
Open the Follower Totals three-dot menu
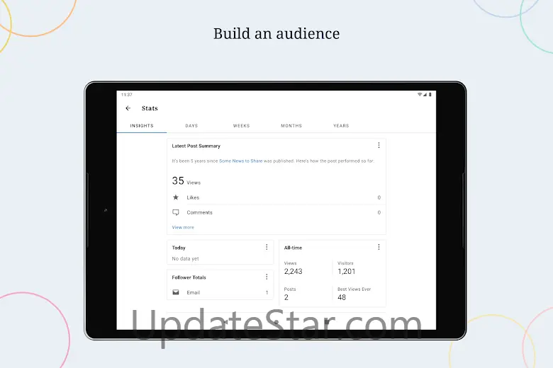tap(267, 277)
